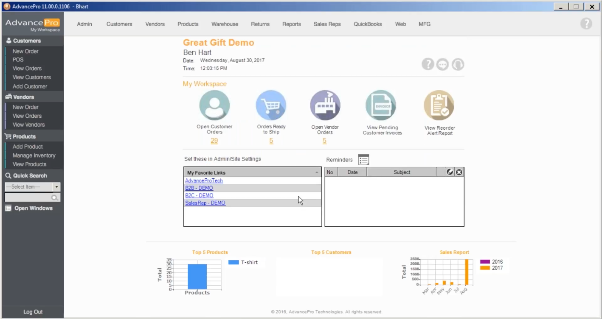Open POS in the sidebar
Viewport: 602px width, 319px height.
point(18,60)
